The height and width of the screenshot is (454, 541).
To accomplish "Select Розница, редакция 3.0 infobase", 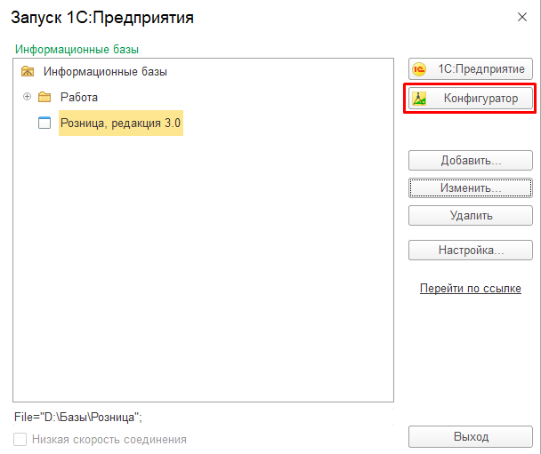I will tap(121, 123).
